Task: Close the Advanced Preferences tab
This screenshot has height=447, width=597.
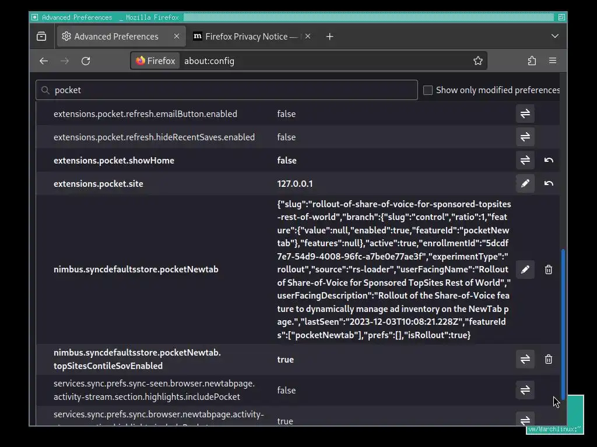Action: (x=176, y=36)
